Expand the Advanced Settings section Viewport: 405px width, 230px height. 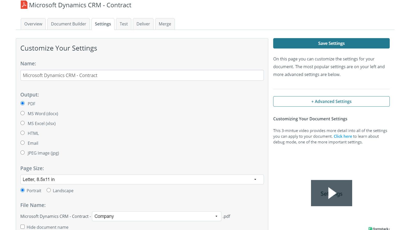[x=331, y=101]
